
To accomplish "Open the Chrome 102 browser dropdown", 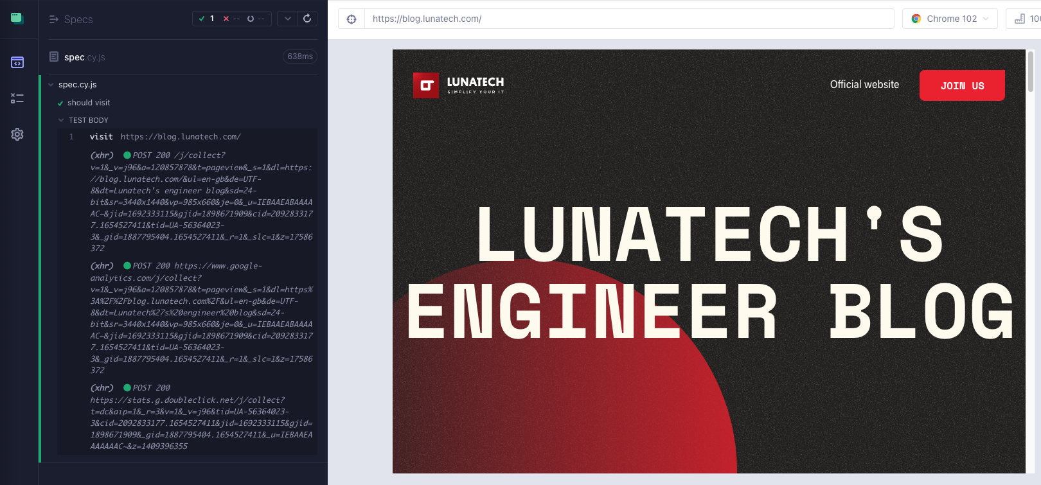I will pos(950,19).
